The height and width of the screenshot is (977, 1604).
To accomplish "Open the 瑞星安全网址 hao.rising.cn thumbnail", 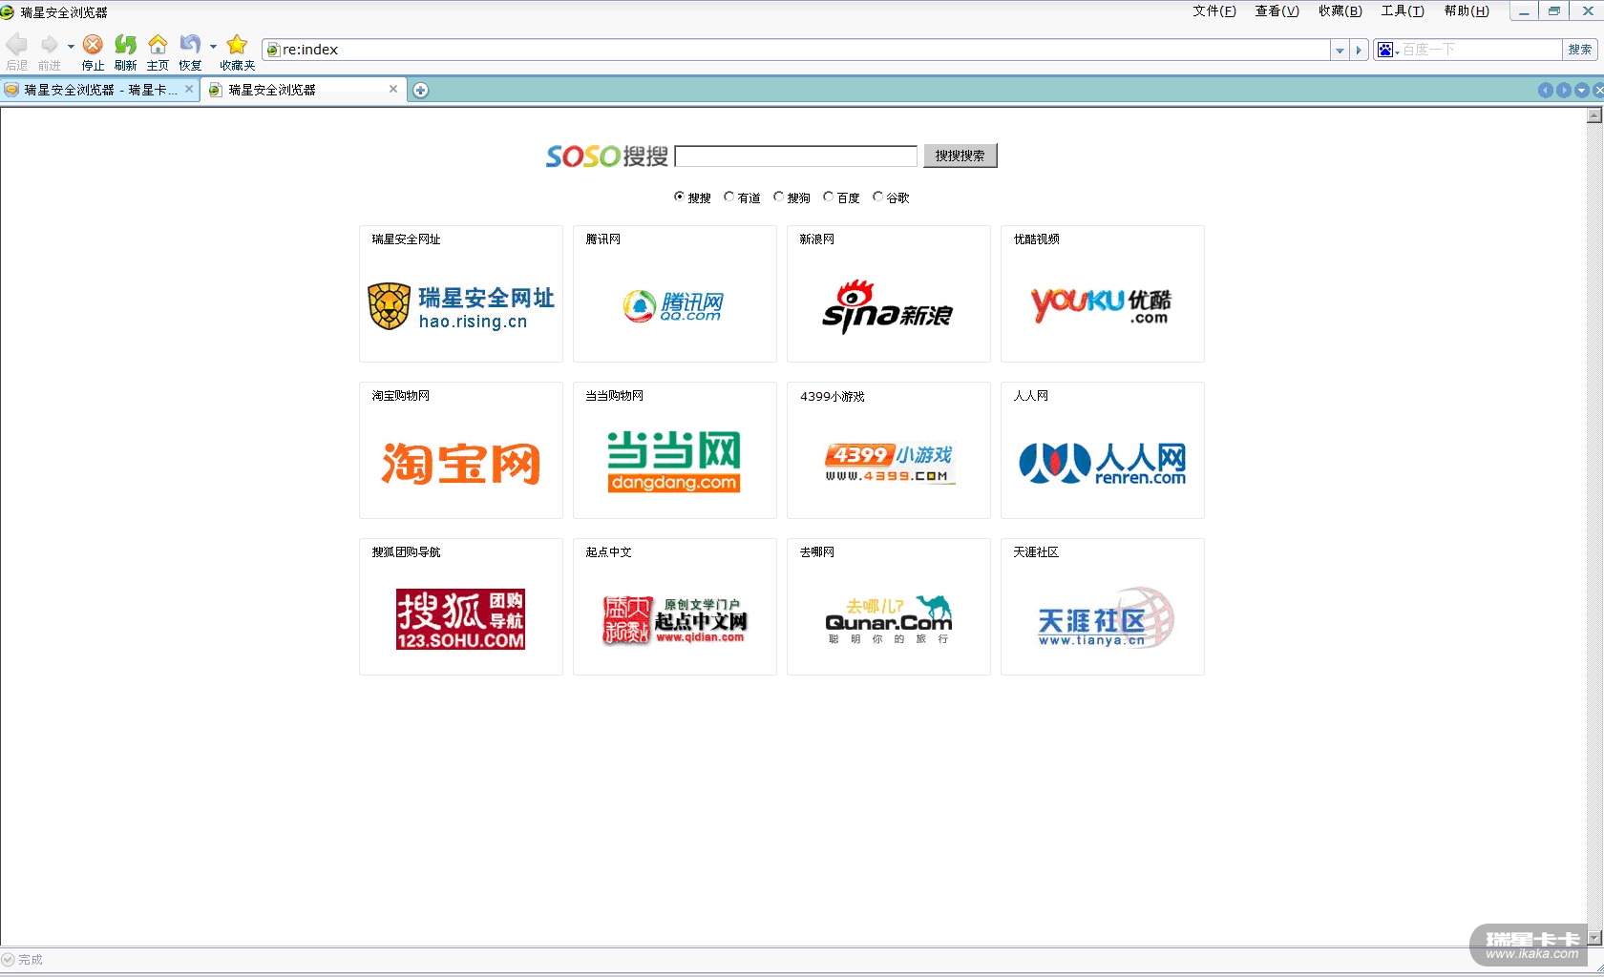I will coord(461,306).
